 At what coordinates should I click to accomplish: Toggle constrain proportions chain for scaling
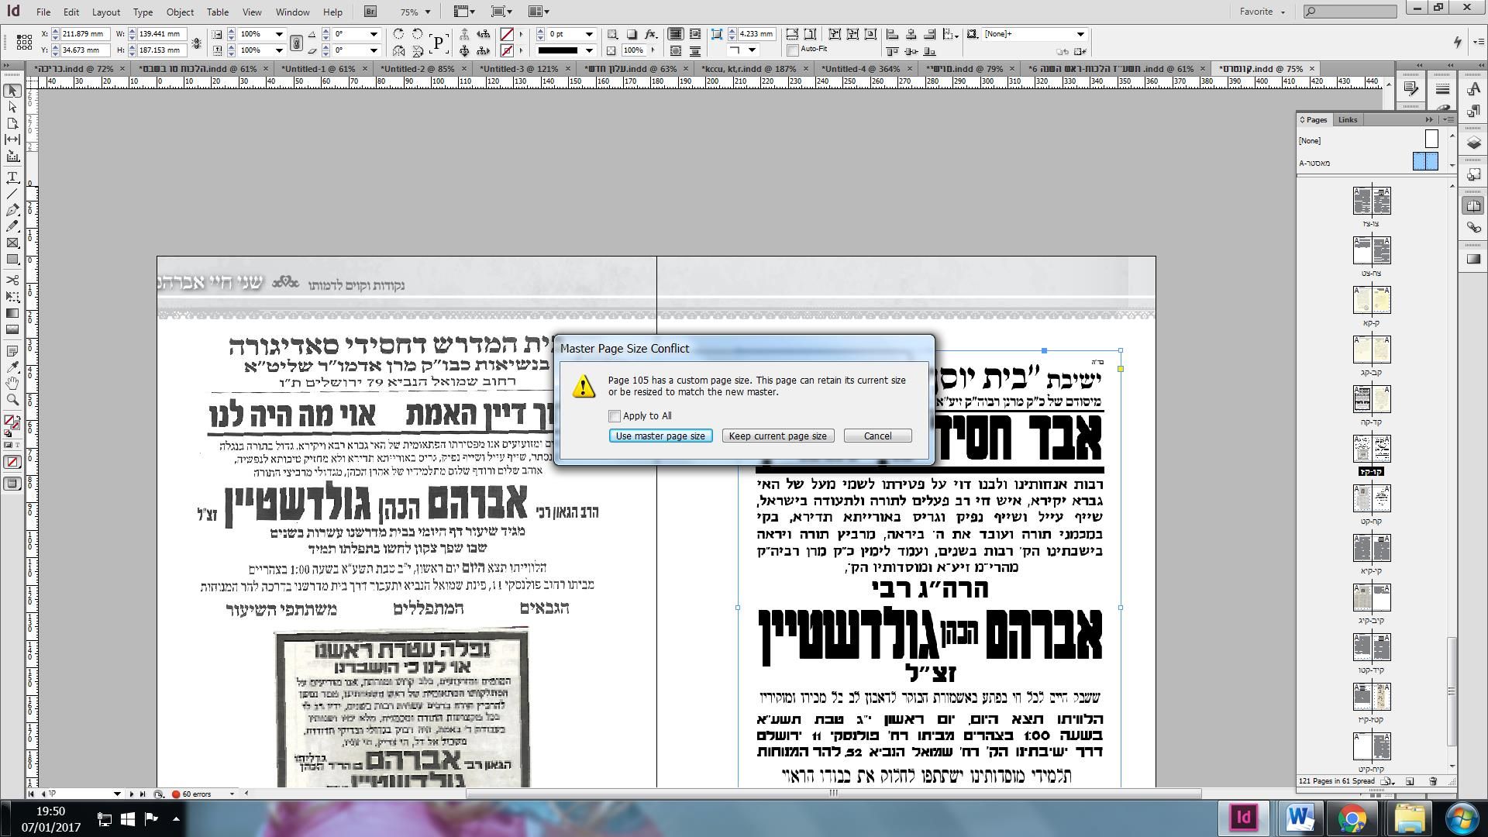[x=296, y=43]
